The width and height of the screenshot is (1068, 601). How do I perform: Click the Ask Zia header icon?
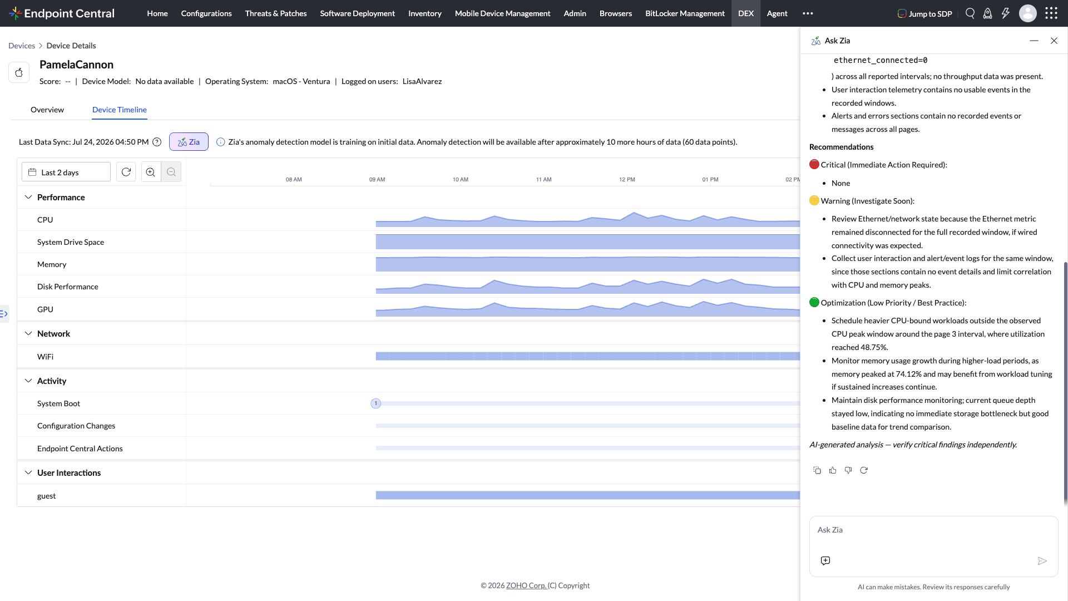click(816, 41)
